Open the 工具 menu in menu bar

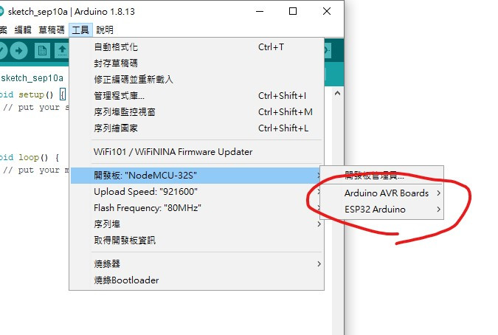[x=80, y=30]
